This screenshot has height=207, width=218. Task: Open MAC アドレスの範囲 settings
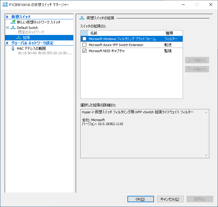(31, 49)
